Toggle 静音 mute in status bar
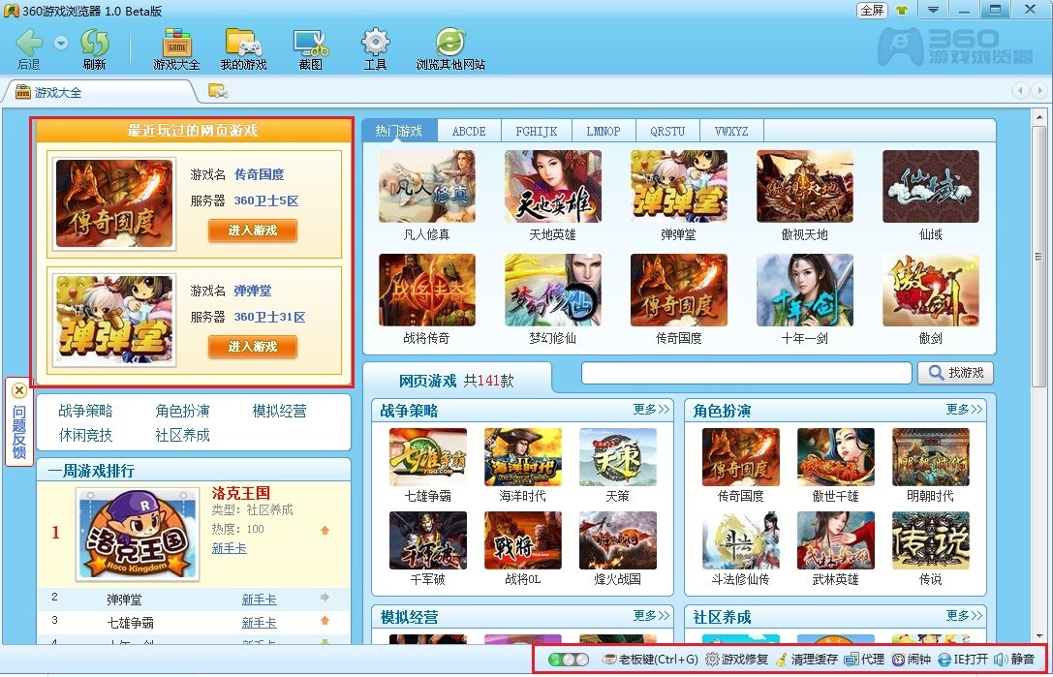Screen dimensions: 1053x677 [x=1014, y=660]
